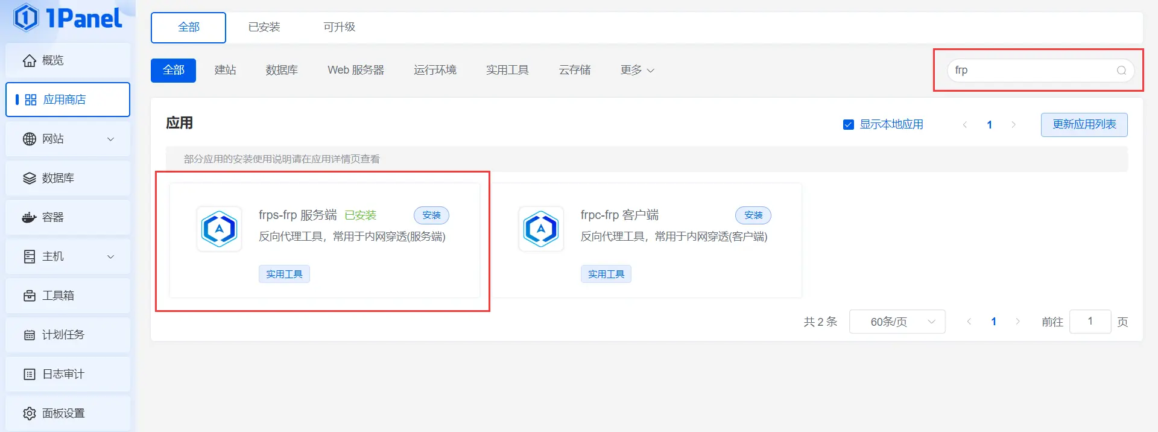The height and width of the screenshot is (432, 1158).
Task: Click the globe icon beside 网站
Action: pyautogui.click(x=30, y=139)
